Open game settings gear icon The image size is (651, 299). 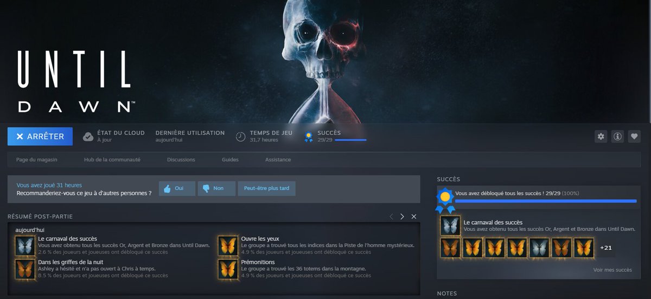click(601, 136)
